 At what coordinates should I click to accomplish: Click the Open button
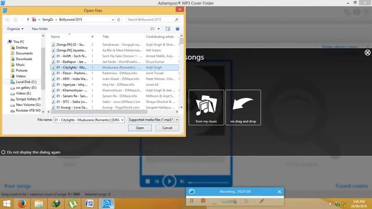pos(139,128)
